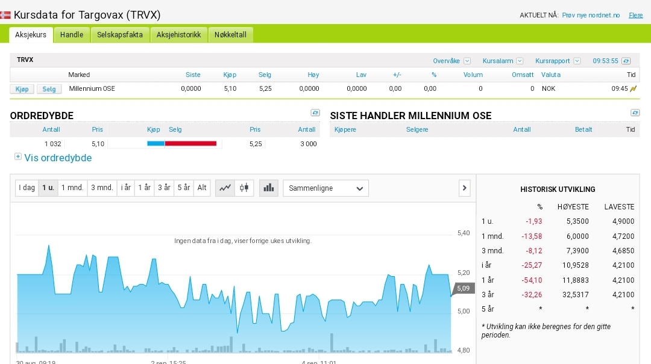The width and height of the screenshot is (651, 364).
Task: Sort by the Omsatt column header
Action: [523, 75]
